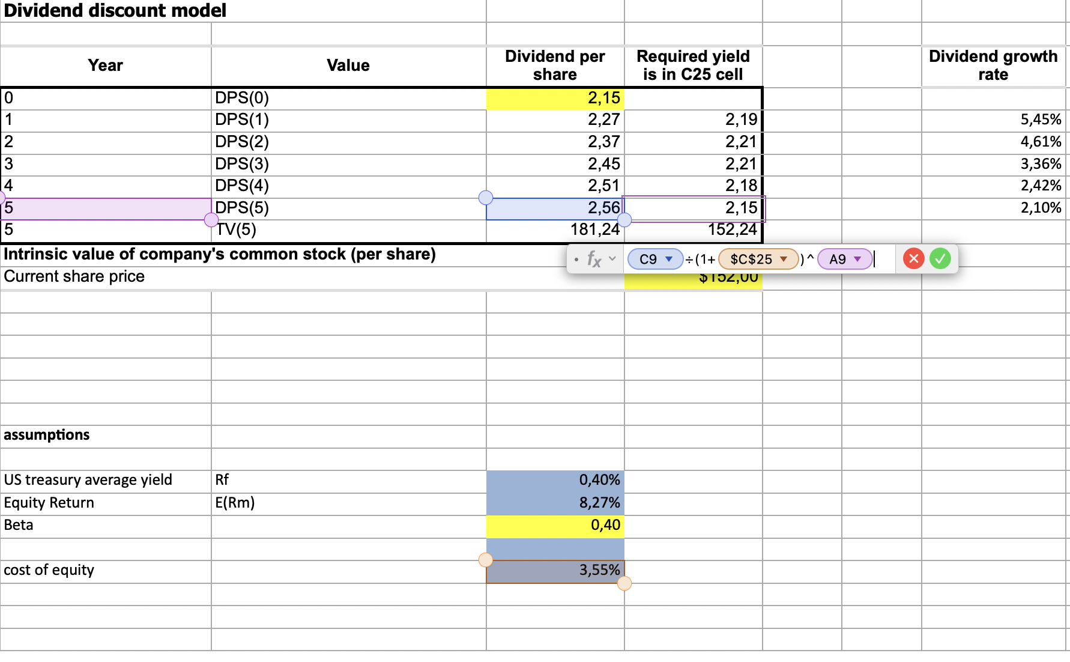The height and width of the screenshot is (662, 1070).
Task: Select the DPS(4) dividend 2,51 cell
Action: point(555,186)
